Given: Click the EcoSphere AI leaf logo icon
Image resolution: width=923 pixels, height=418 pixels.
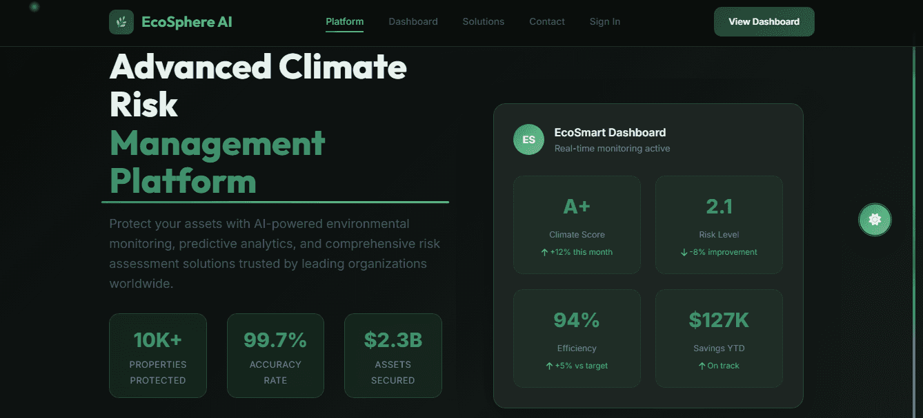Looking at the screenshot, I should click(x=121, y=21).
